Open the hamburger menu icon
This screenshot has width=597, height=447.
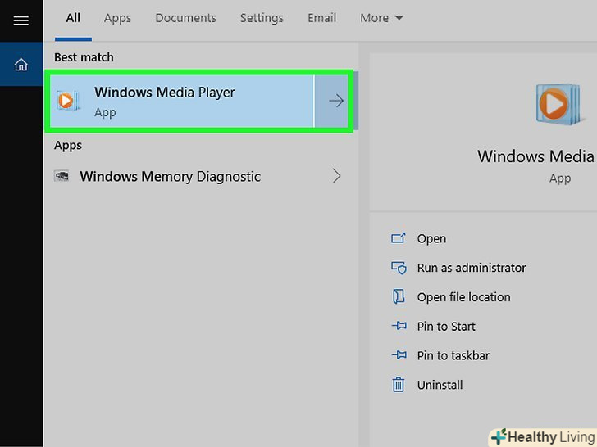click(x=21, y=20)
